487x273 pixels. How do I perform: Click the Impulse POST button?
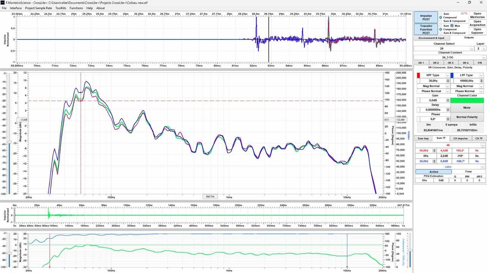(x=426, y=17)
